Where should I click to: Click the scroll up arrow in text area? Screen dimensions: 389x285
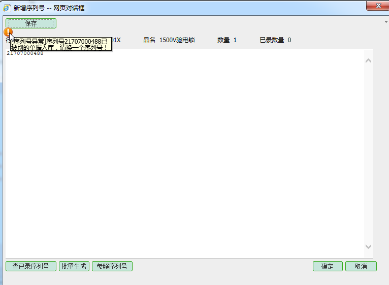[368, 60]
